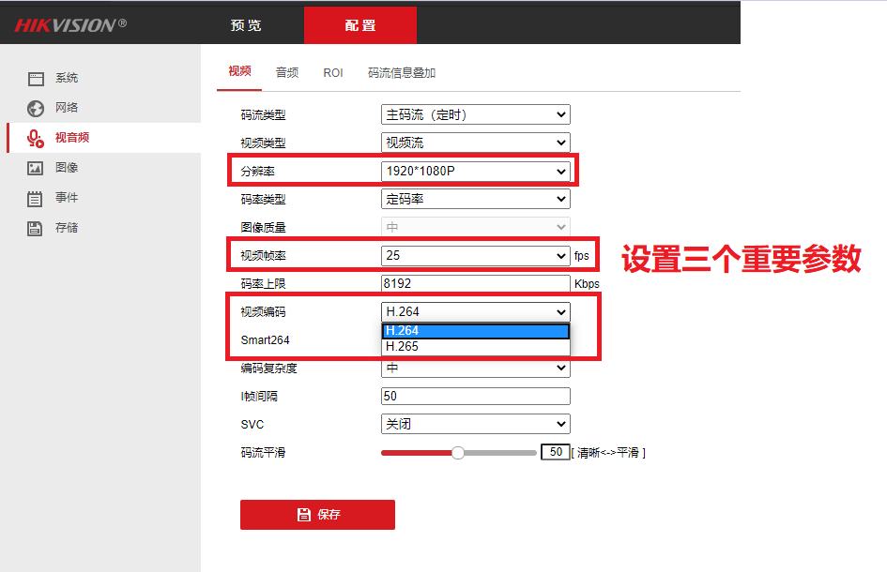
Task: Click the I帧间隔 input field
Action: pyautogui.click(x=476, y=397)
